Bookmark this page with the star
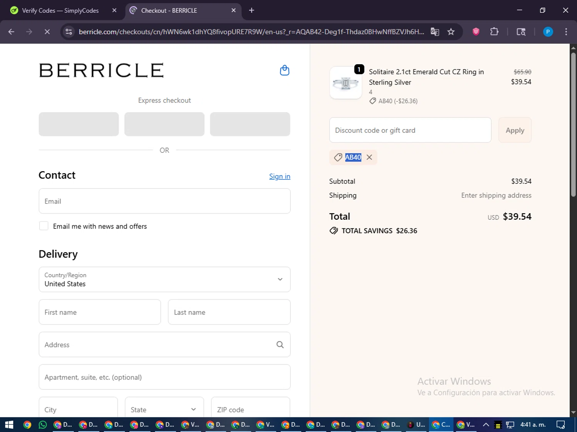Image resolution: width=577 pixels, height=432 pixels. click(451, 32)
